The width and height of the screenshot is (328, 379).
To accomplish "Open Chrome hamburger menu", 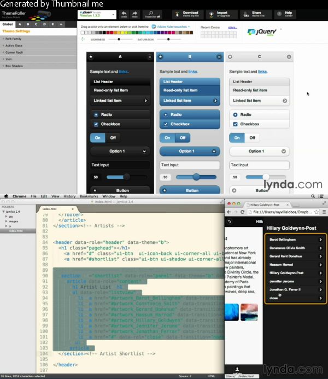I will click(324, 212).
